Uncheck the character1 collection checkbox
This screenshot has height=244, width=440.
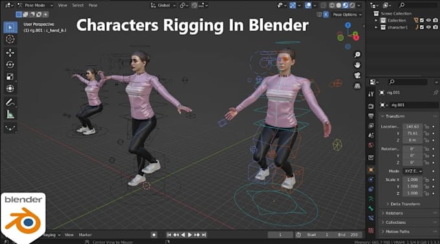[422, 27]
